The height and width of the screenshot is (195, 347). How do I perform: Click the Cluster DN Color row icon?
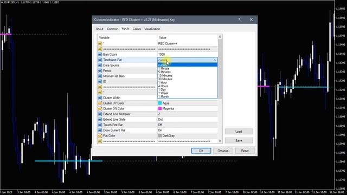(x=100, y=108)
